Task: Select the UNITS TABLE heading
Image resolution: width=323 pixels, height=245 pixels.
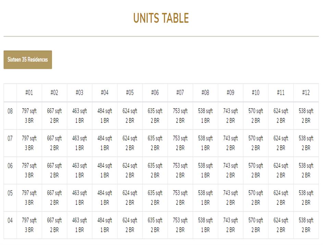Action: tap(161, 18)
